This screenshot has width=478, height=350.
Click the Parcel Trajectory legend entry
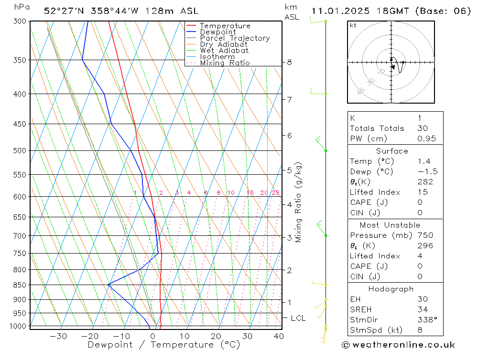(228, 38)
